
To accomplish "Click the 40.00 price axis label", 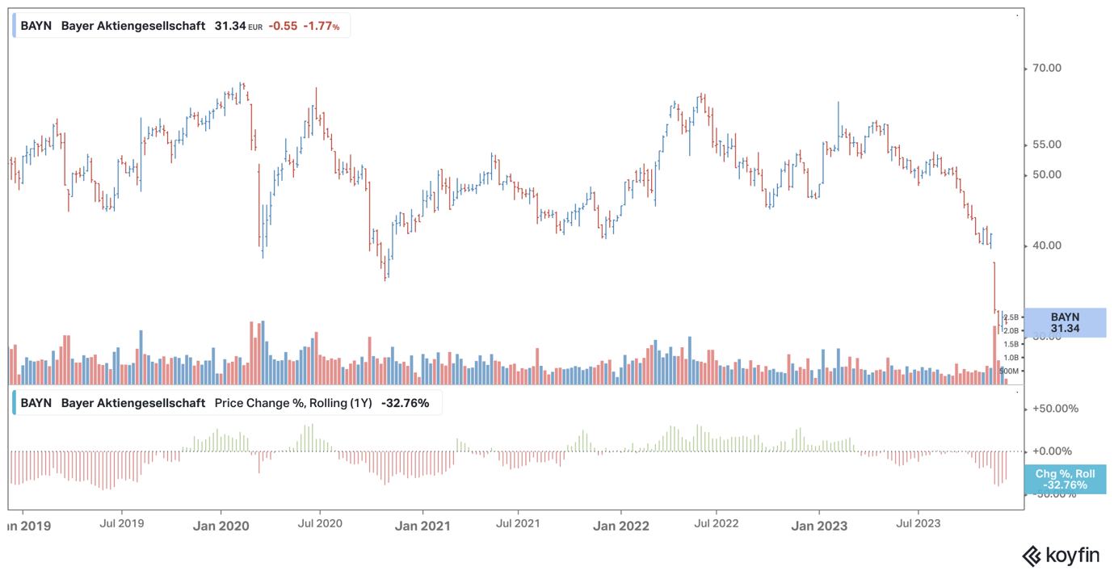I will point(1047,246).
